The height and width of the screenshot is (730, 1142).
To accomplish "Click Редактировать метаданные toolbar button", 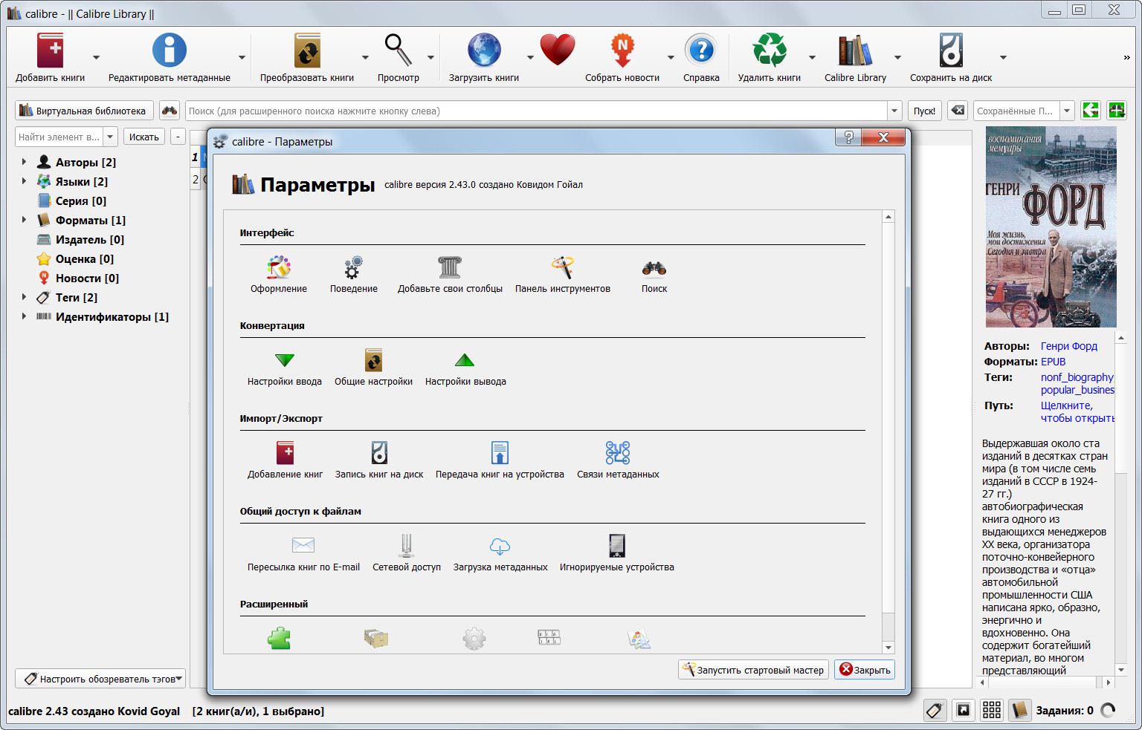I will tap(170, 58).
